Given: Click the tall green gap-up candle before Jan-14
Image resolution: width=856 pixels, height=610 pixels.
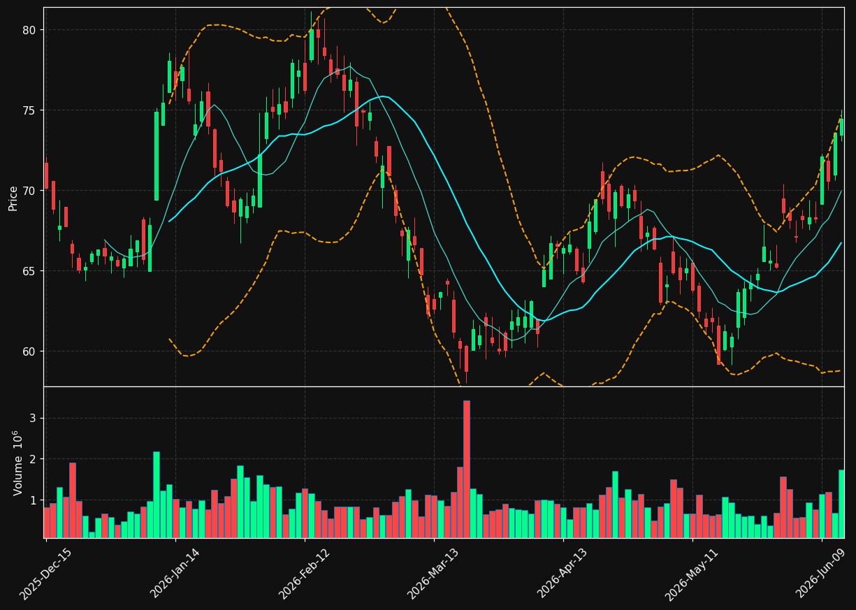Looking at the screenshot, I should [x=157, y=156].
